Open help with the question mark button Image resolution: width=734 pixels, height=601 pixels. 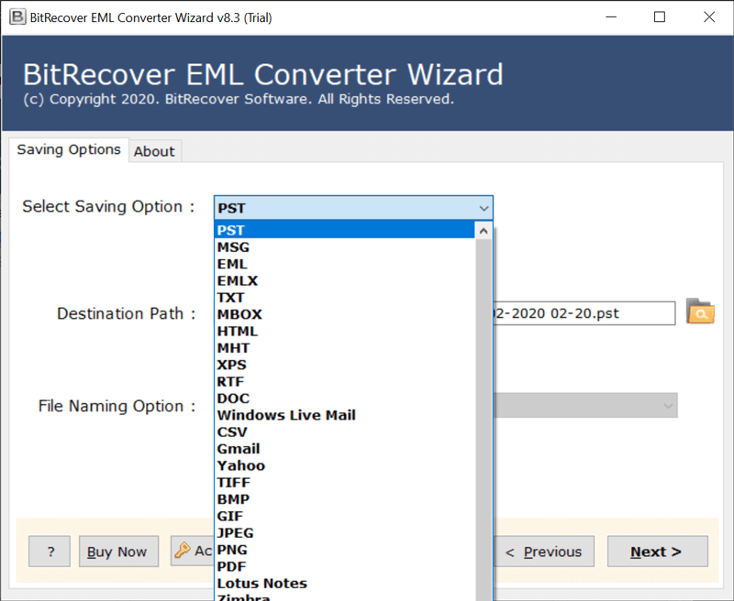(50, 552)
